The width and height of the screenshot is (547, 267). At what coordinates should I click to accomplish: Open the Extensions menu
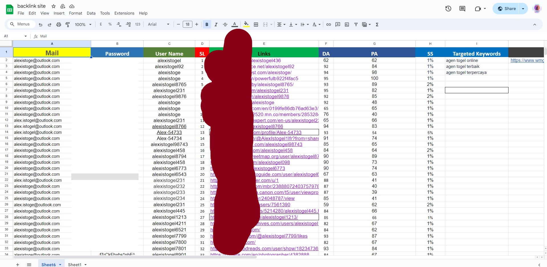pos(124,13)
